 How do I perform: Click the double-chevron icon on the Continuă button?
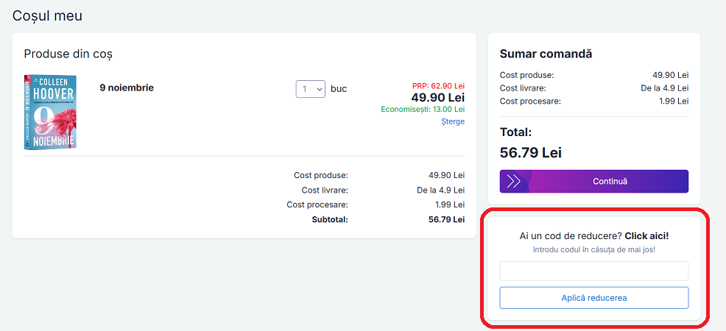tap(514, 181)
